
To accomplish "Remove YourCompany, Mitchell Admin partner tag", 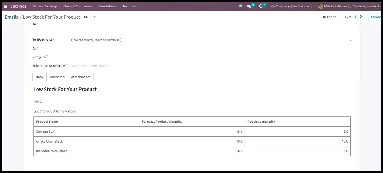I will pyautogui.click(x=118, y=40).
